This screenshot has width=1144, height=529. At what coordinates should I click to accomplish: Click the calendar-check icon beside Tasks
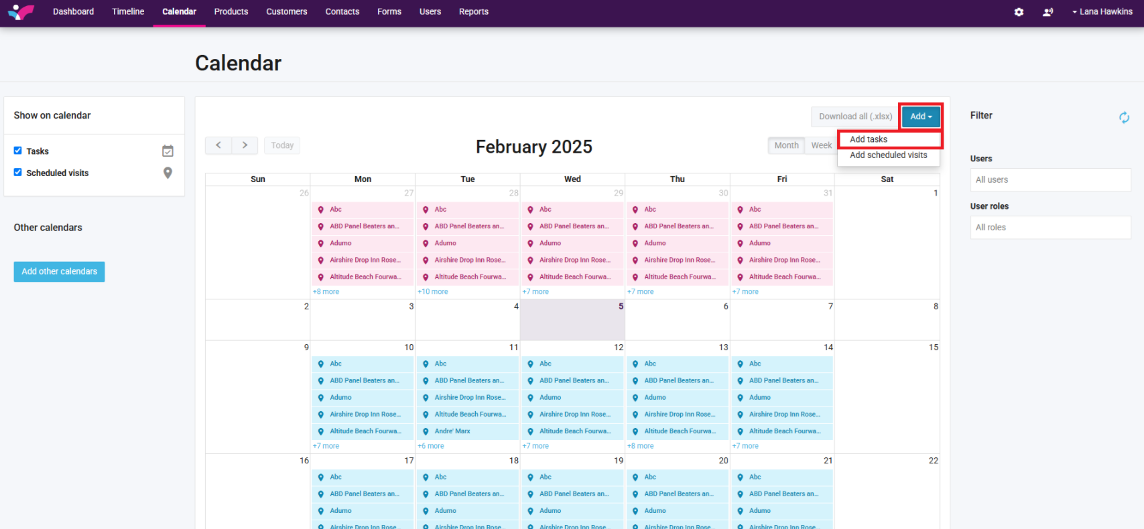[168, 151]
